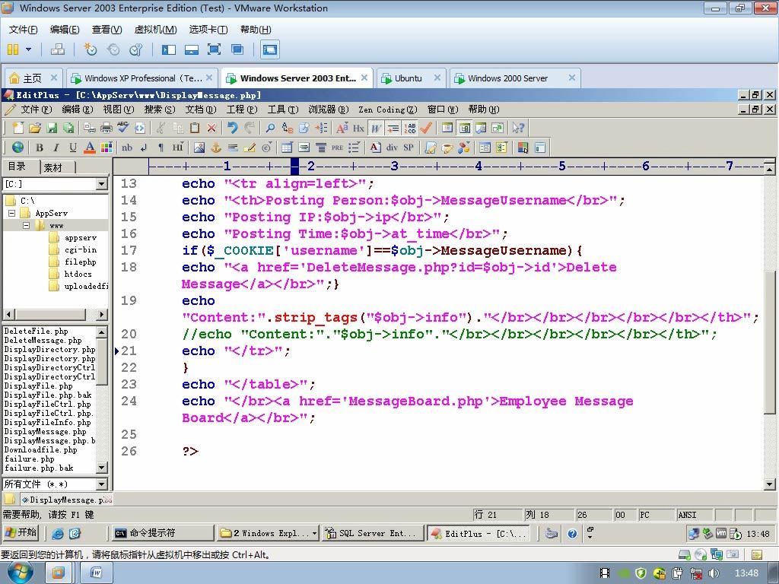Viewport: 779px width, 584px height.
Task: Click the host volume speaker tray icon
Action: [714, 573]
